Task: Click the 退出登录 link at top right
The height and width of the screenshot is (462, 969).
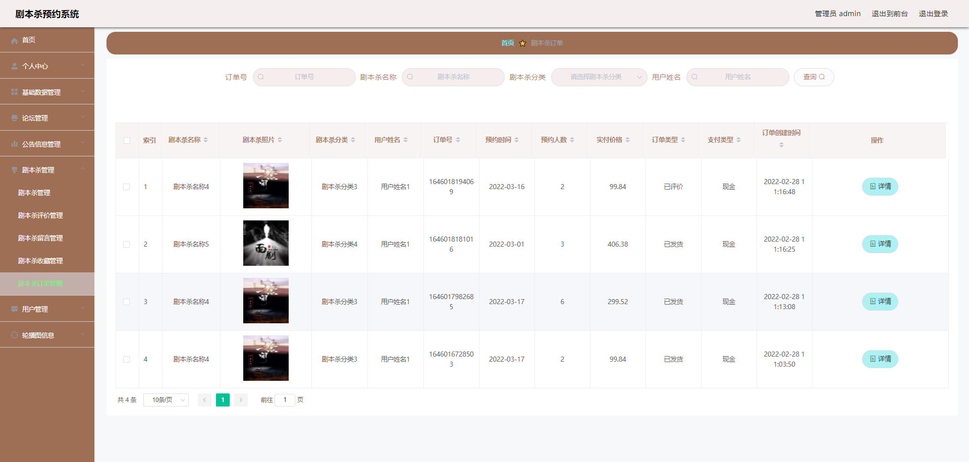Action: 933,14
